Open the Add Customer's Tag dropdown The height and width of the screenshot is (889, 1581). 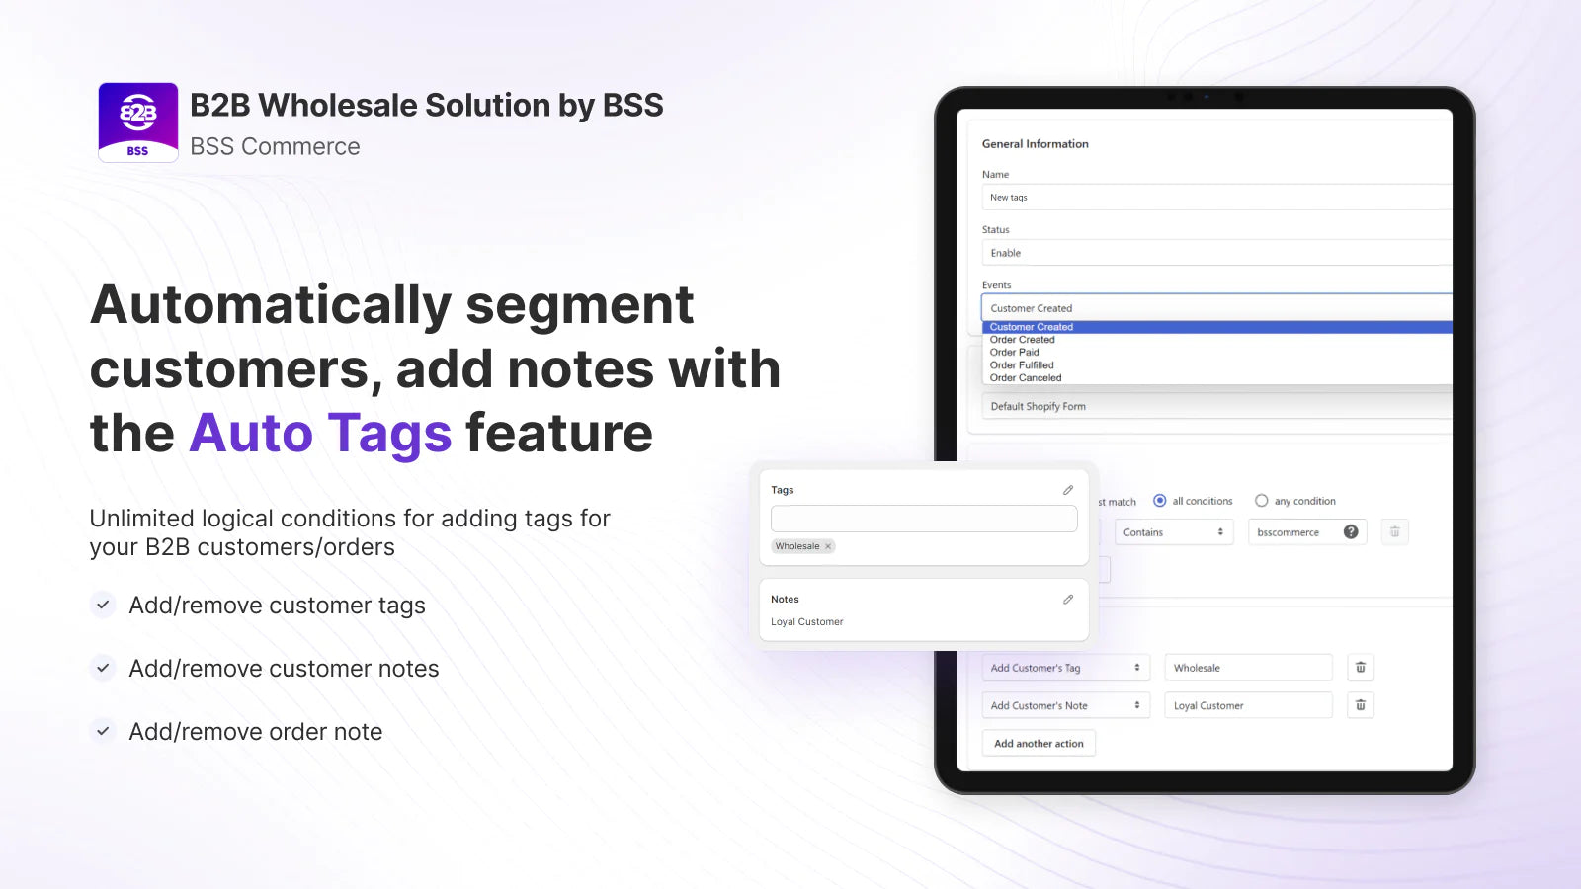(1065, 668)
